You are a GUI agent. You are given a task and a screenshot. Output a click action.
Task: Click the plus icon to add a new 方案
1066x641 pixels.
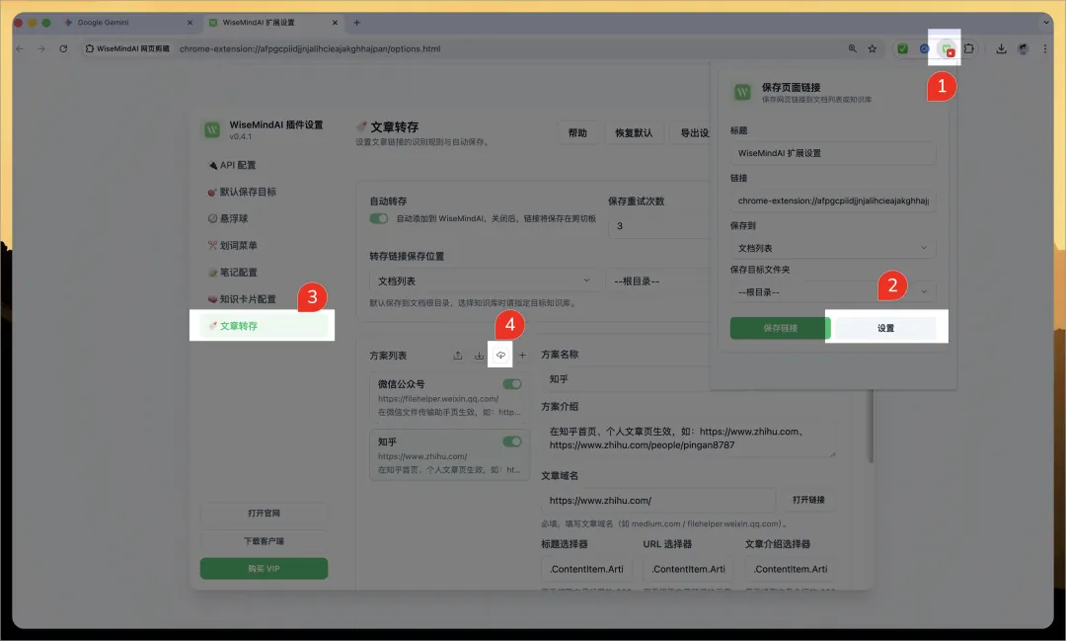click(522, 354)
